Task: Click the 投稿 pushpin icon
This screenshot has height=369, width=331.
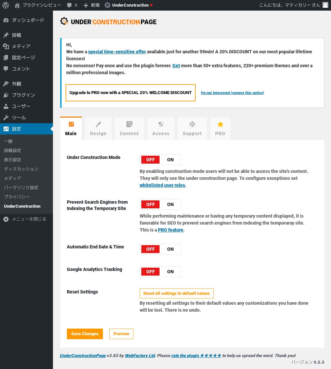Action: pos(6,35)
